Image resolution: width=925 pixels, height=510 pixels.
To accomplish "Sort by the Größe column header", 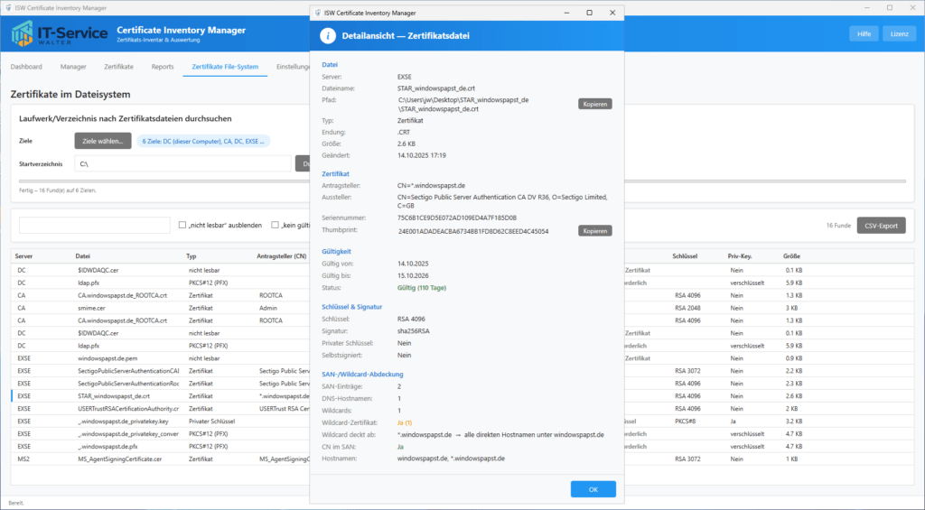I will [x=791, y=256].
